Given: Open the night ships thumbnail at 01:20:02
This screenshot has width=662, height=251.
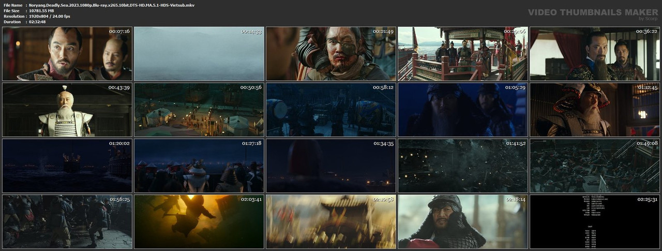Looking at the screenshot, I should 67,165.
